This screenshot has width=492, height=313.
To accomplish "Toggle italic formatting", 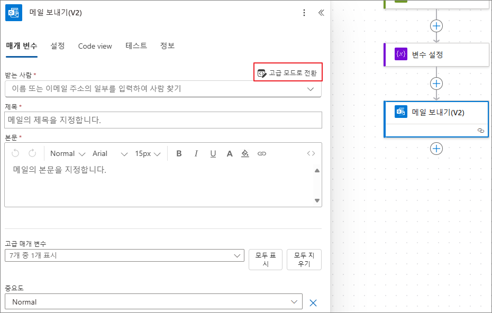I will pyautogui.click(x=196, y=153).
